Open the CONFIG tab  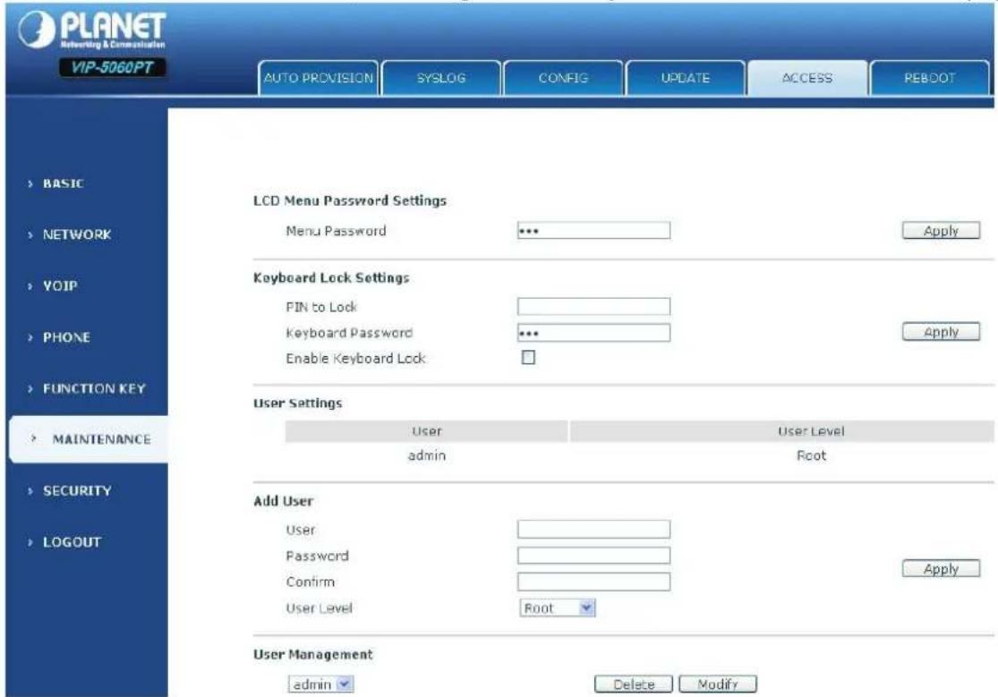click(x=563, y=79)
